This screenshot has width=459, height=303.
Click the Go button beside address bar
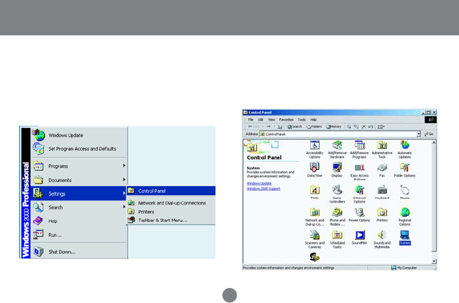pyautogui.click(x=429, y=134)
